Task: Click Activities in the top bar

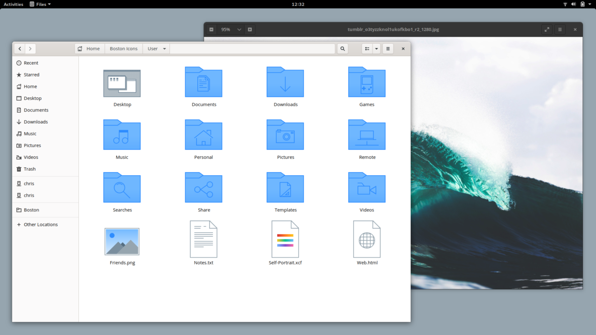Action: tap(13, 4)
